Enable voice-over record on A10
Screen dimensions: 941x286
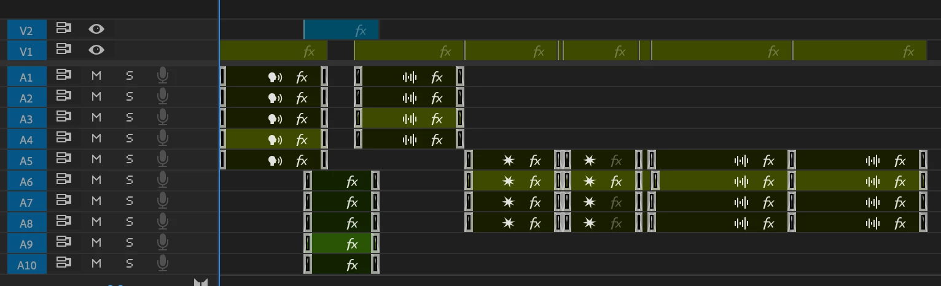pyautogui.click(x=163, y=264)
